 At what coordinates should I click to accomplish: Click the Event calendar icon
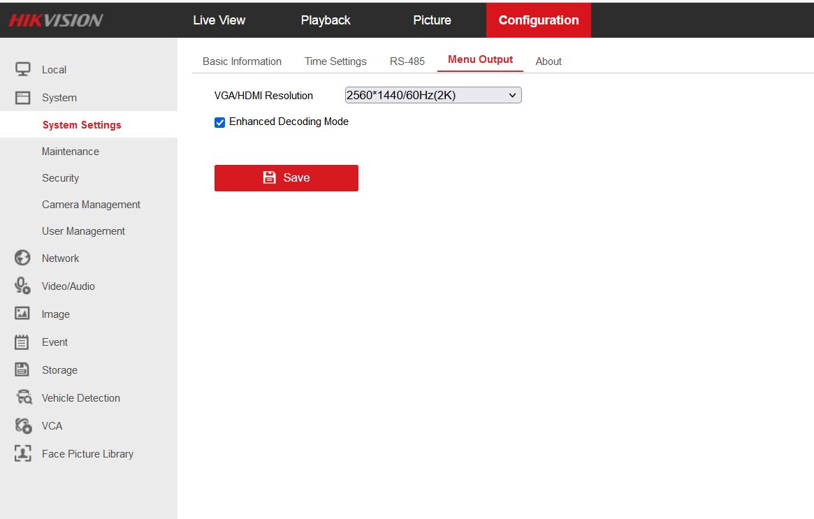[23, 342]
